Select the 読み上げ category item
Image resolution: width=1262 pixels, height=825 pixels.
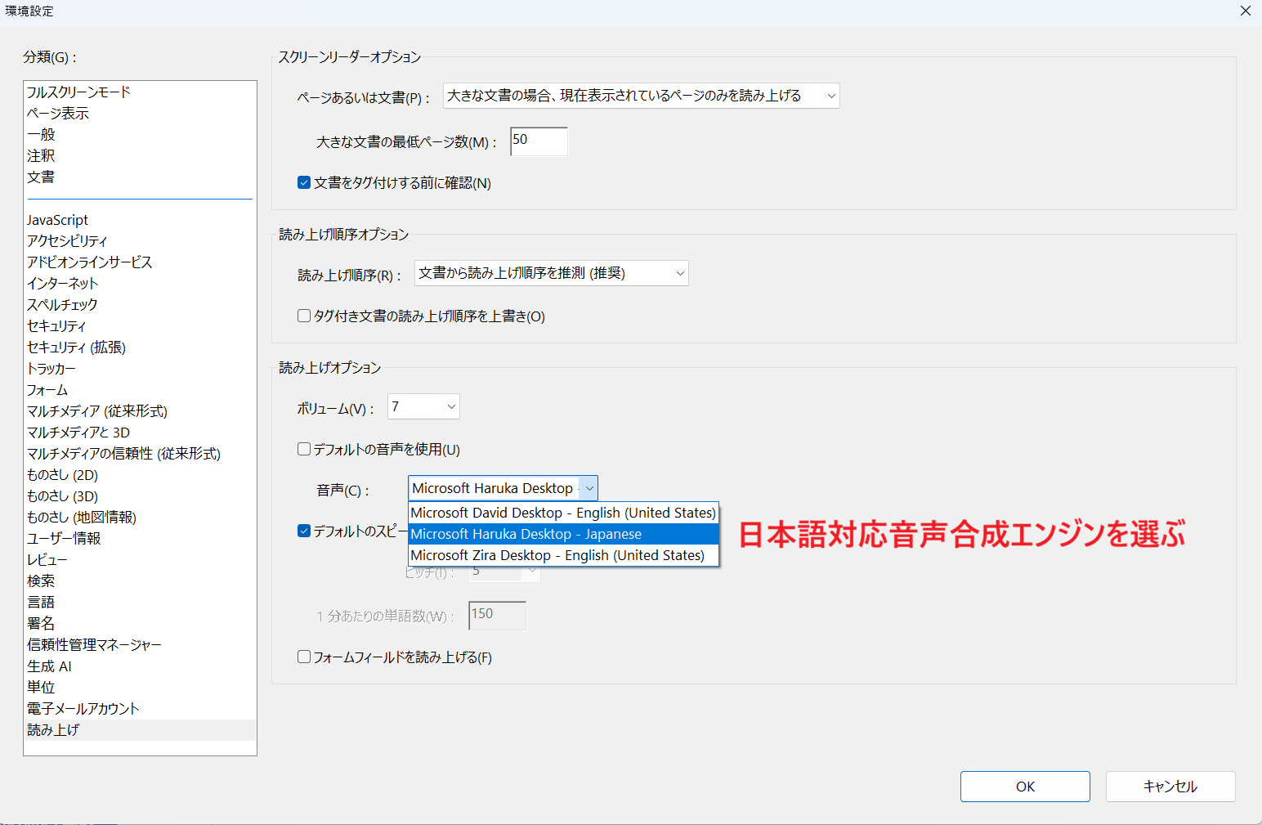(53, 730)
